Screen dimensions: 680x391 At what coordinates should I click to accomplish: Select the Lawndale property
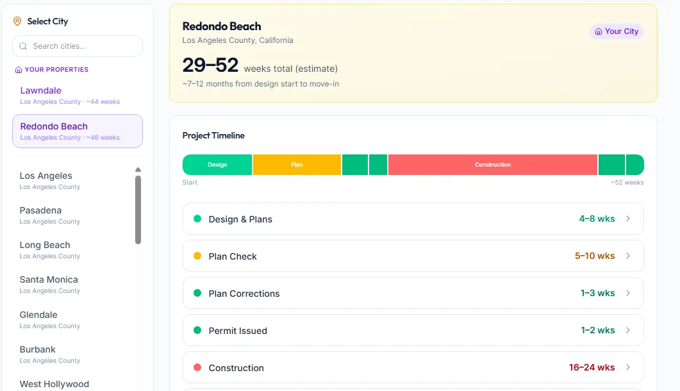[x=78, y=96]
